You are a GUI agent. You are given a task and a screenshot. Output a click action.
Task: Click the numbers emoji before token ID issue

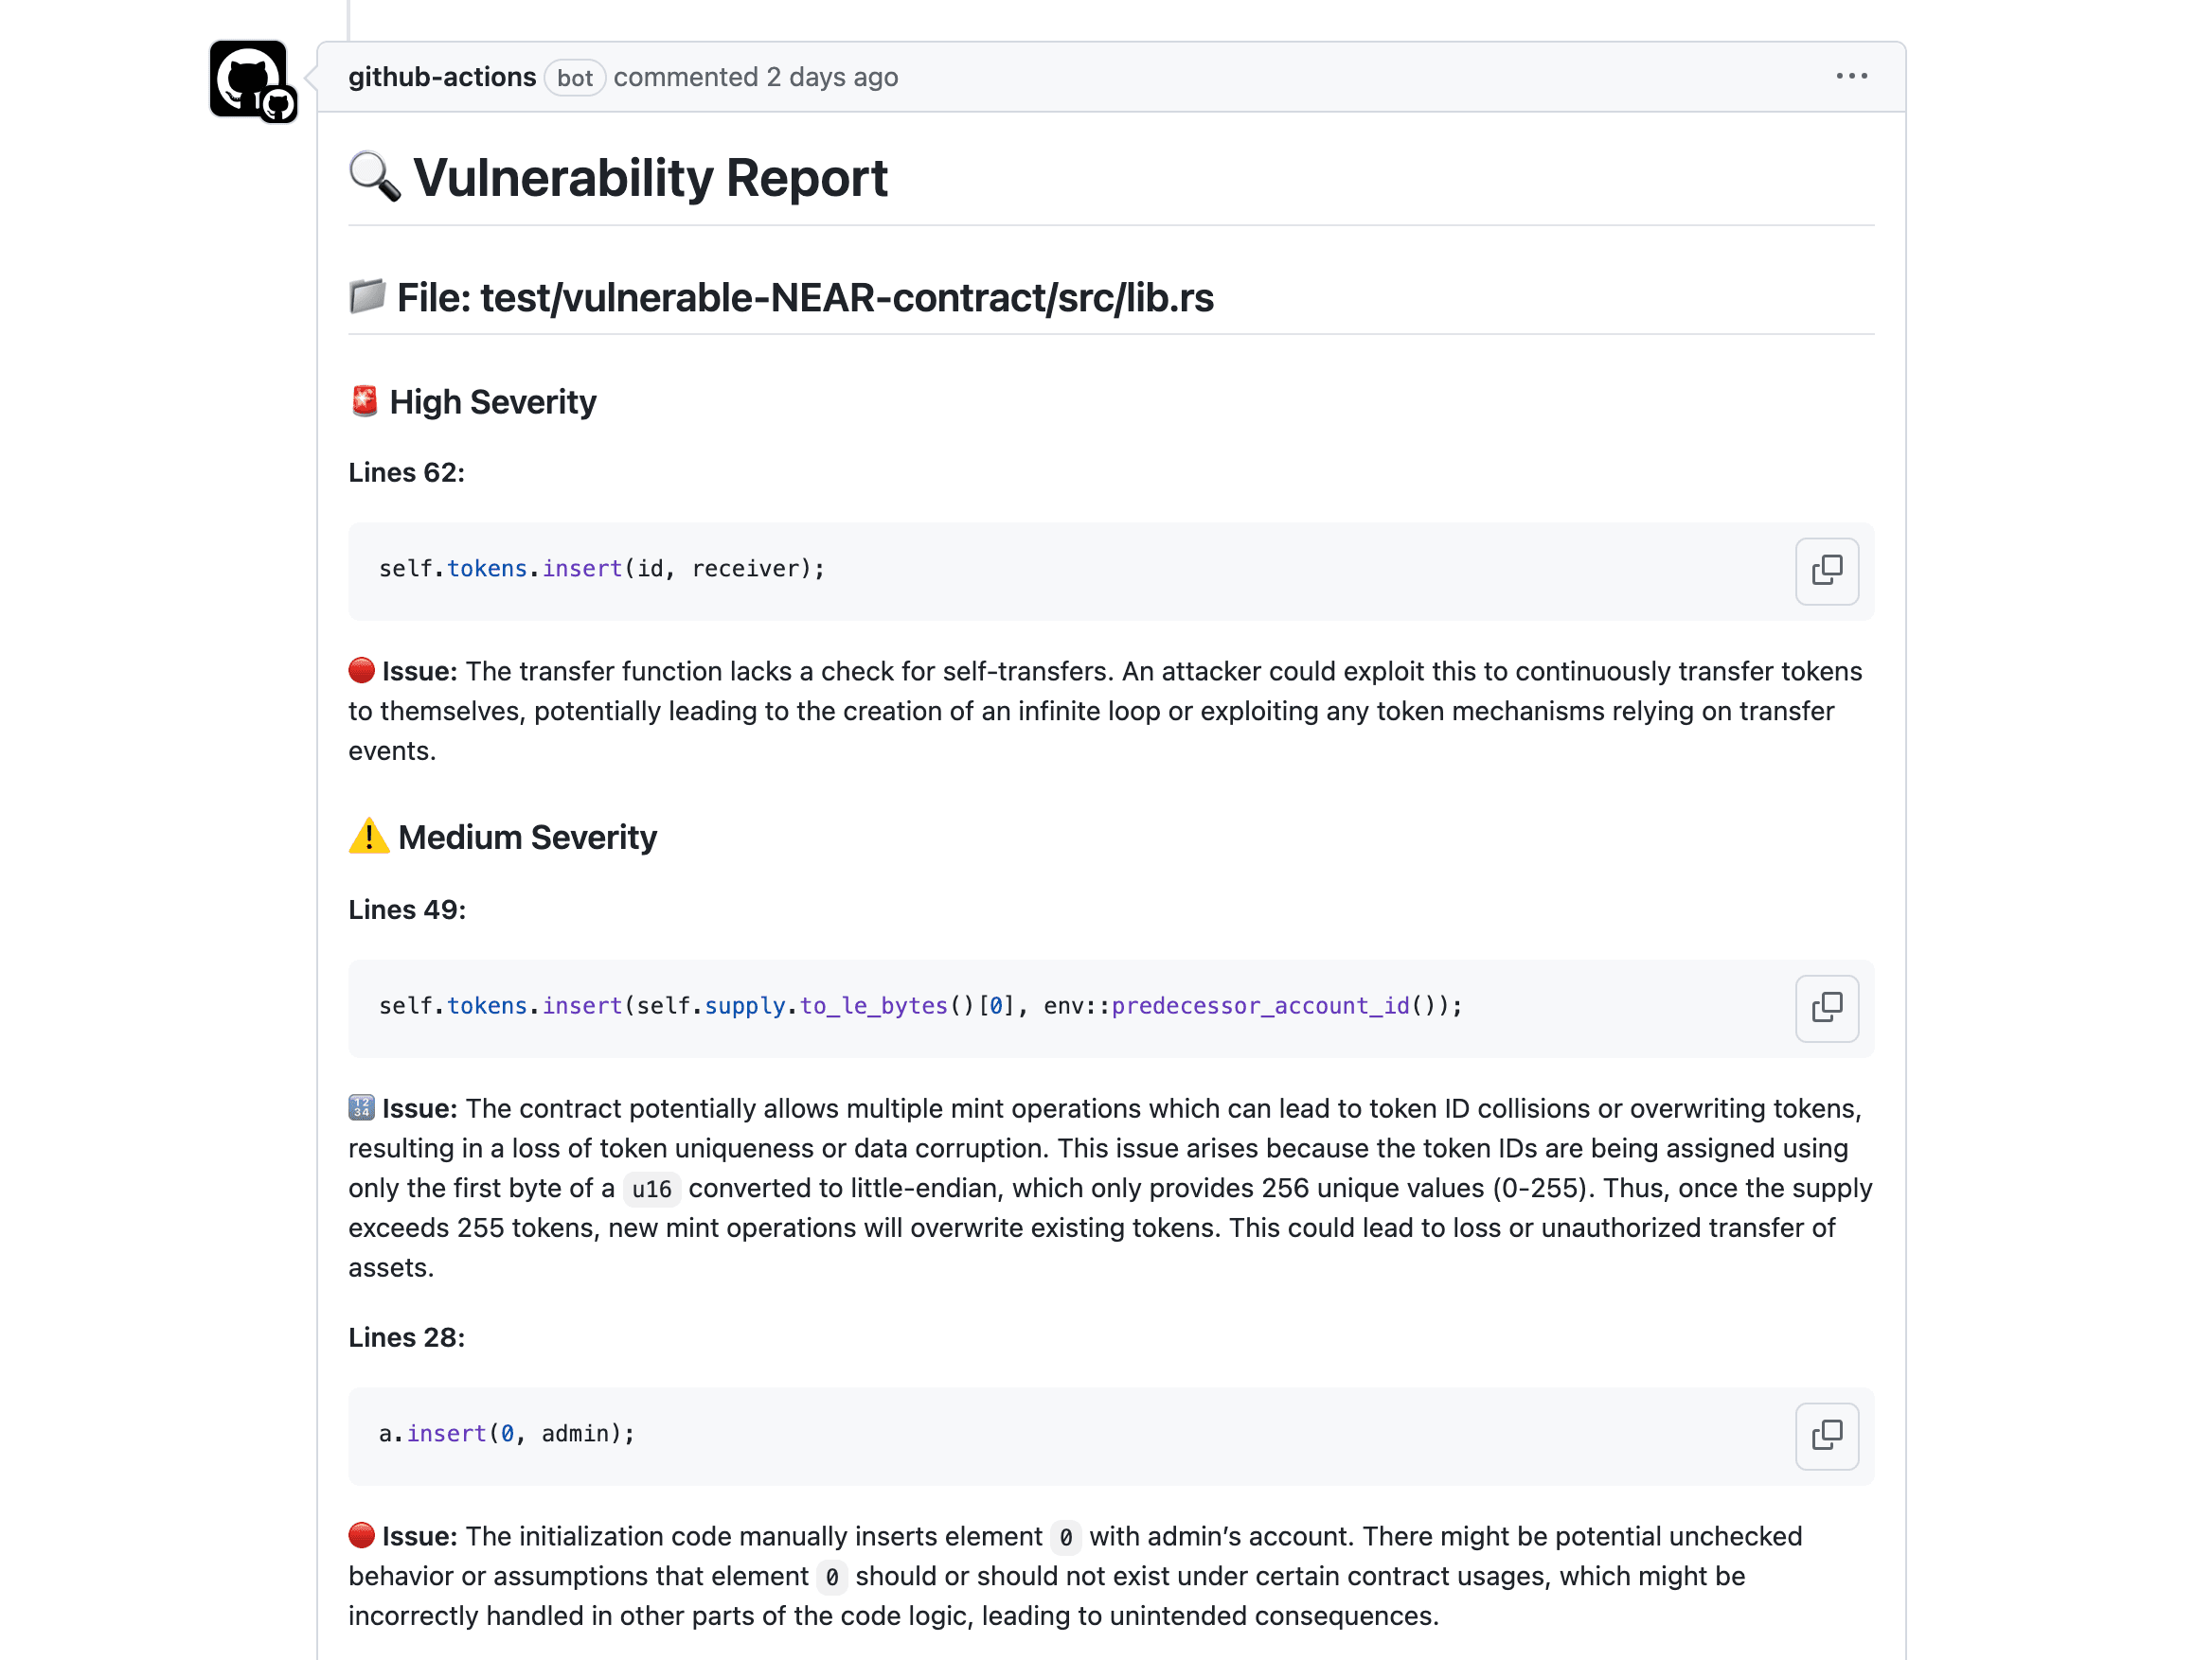pyautogui.click(x=361, y=1107)
